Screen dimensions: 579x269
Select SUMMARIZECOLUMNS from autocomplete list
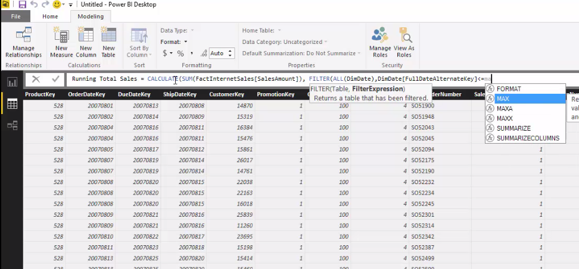pos(525,138)
